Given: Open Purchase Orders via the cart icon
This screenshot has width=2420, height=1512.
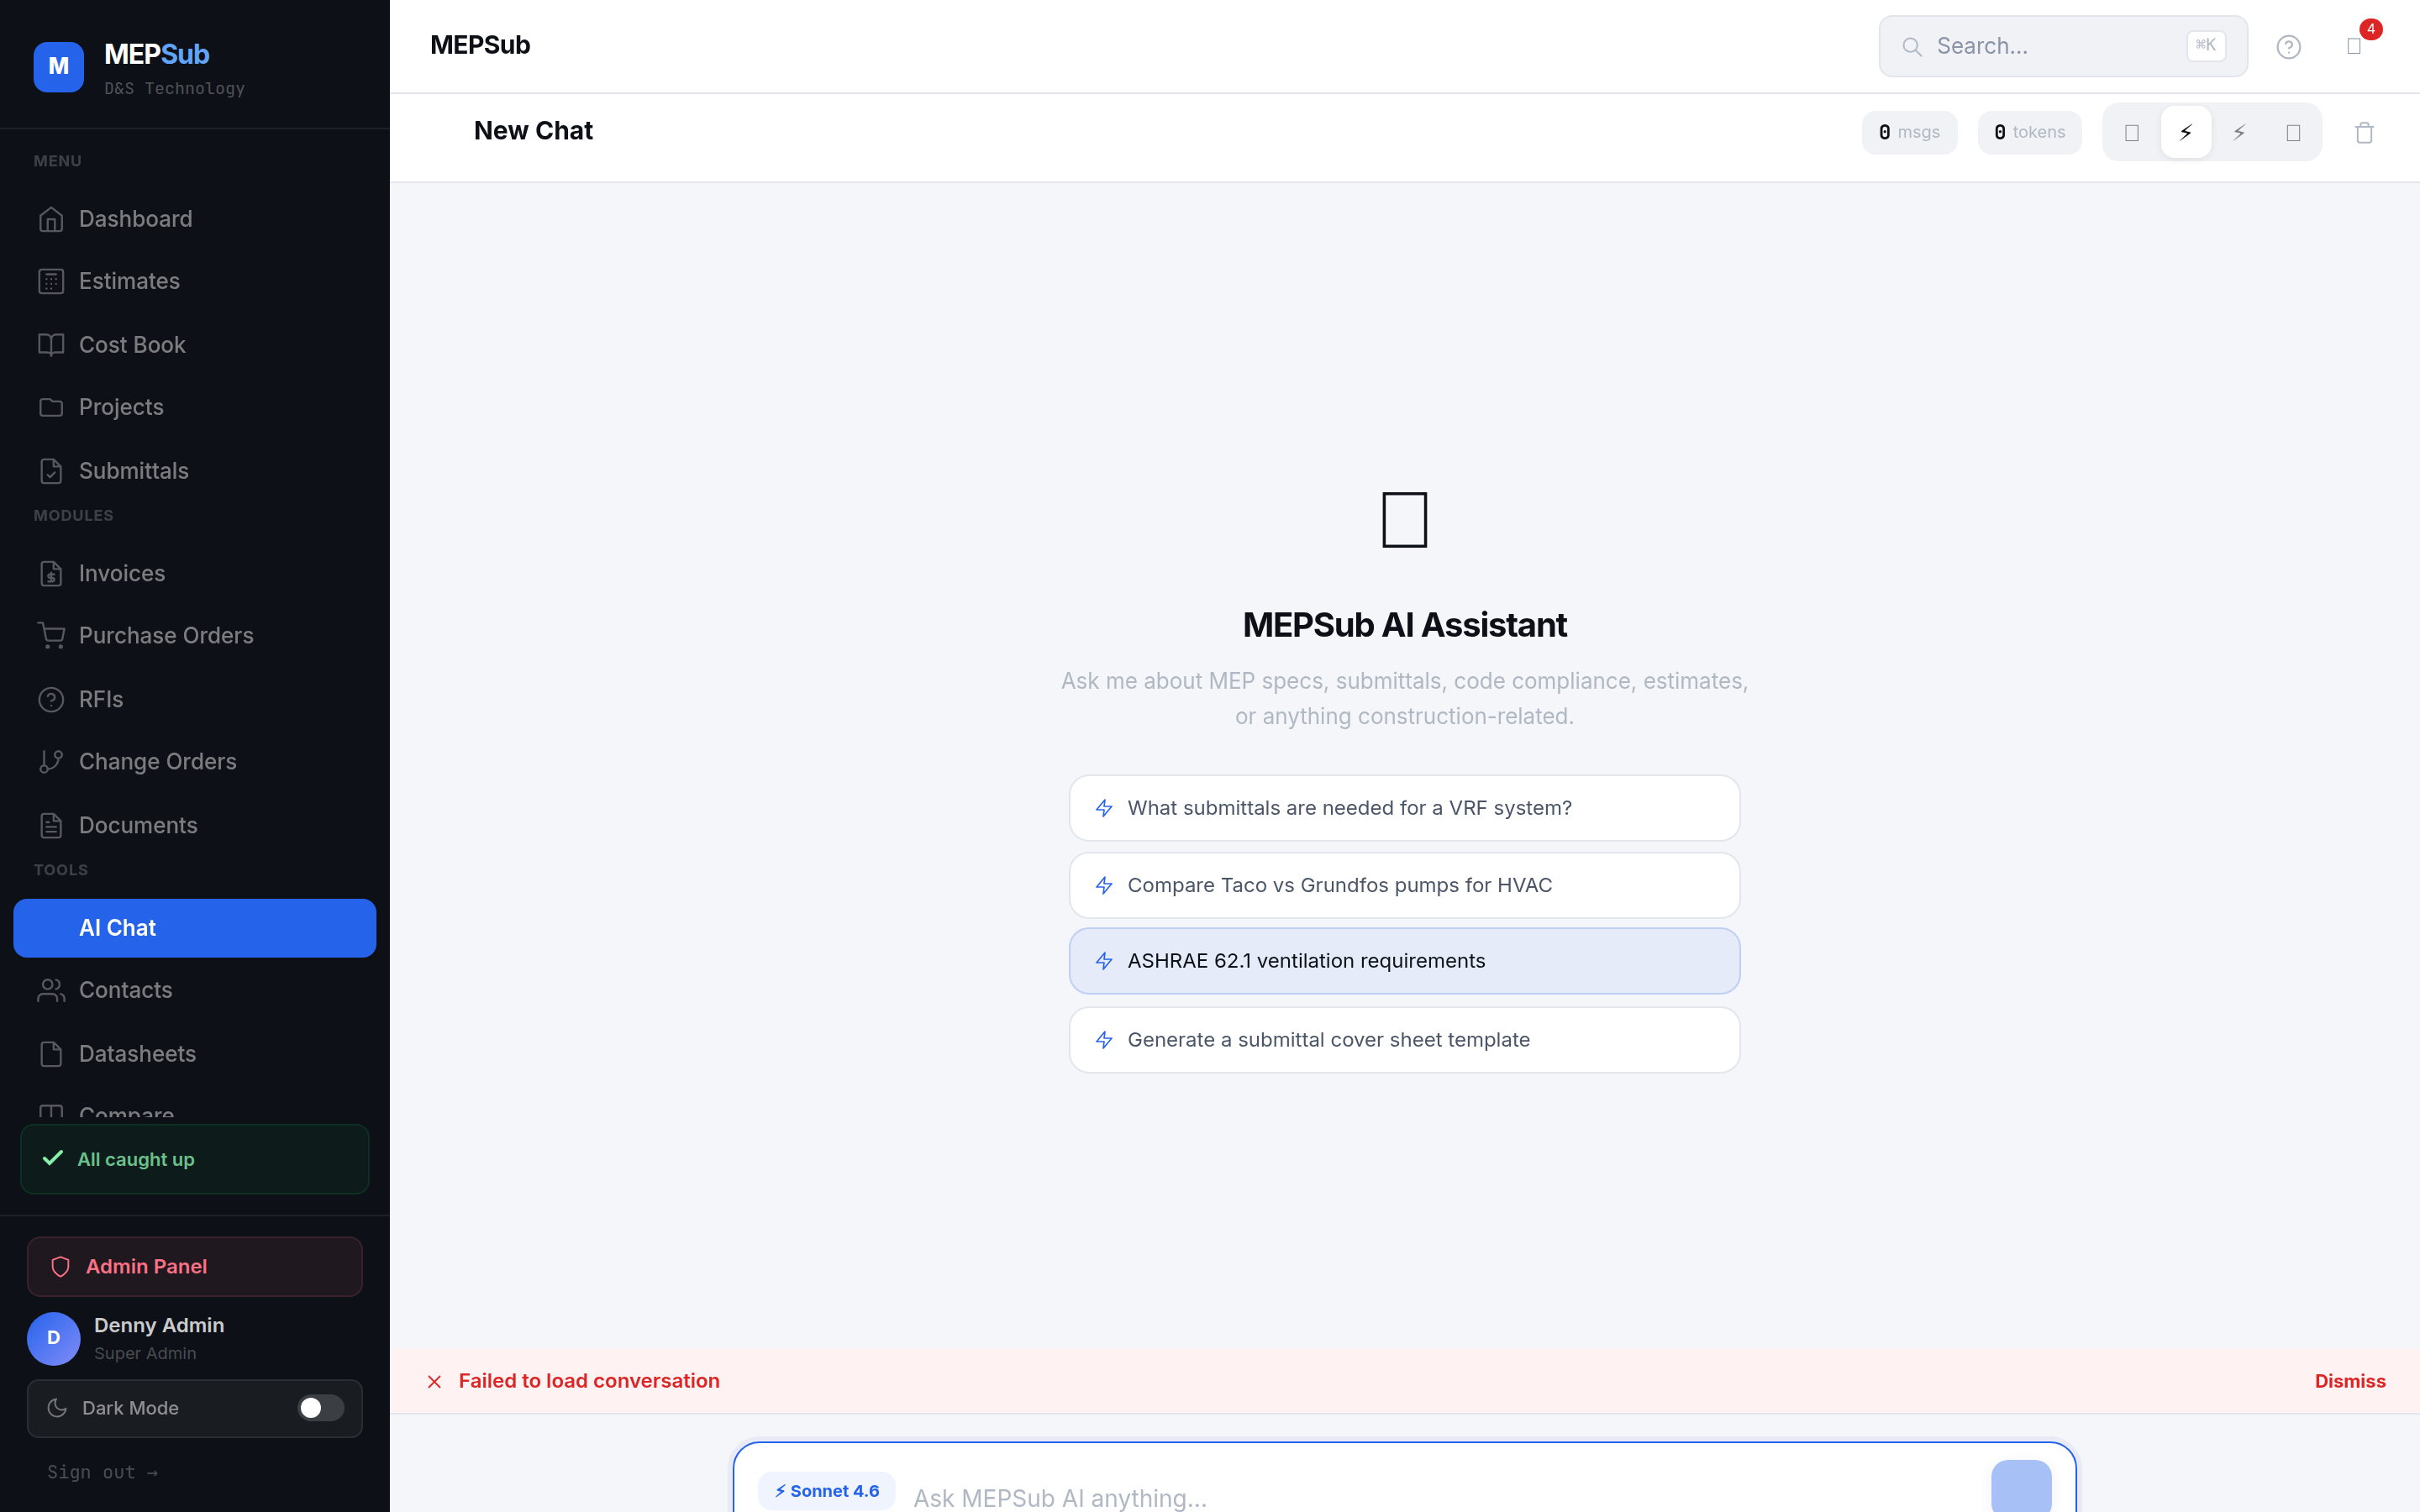Looking at the screenshot, I should tap(51, 635).
